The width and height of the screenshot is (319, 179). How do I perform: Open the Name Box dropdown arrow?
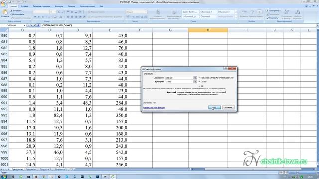25,25
